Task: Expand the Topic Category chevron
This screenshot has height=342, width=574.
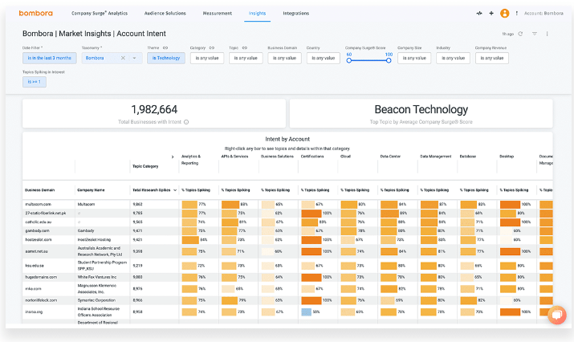Action: (173, 157)
